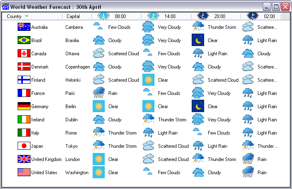Click the application icon in title bar
The height and width of the screenshot is (189, 292).
[x=5, y=6]
